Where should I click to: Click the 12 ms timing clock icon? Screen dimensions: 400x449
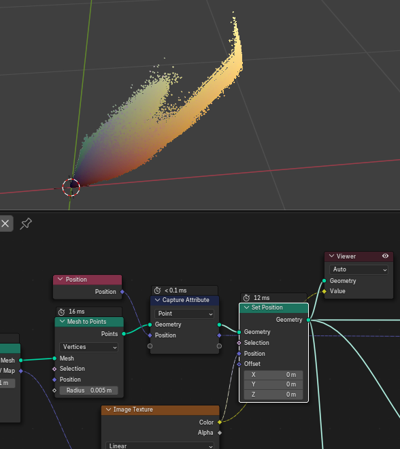click(x=246, y=298)
